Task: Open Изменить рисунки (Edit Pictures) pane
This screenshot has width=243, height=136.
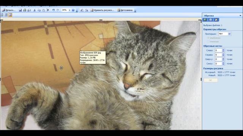Action: click(102, 10)
